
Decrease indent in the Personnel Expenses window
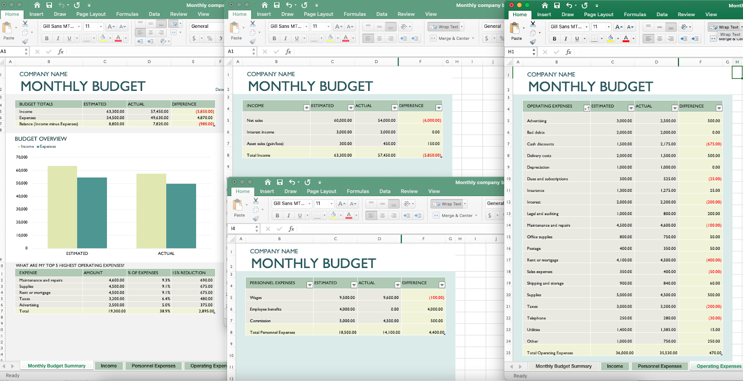pos(407,216)
